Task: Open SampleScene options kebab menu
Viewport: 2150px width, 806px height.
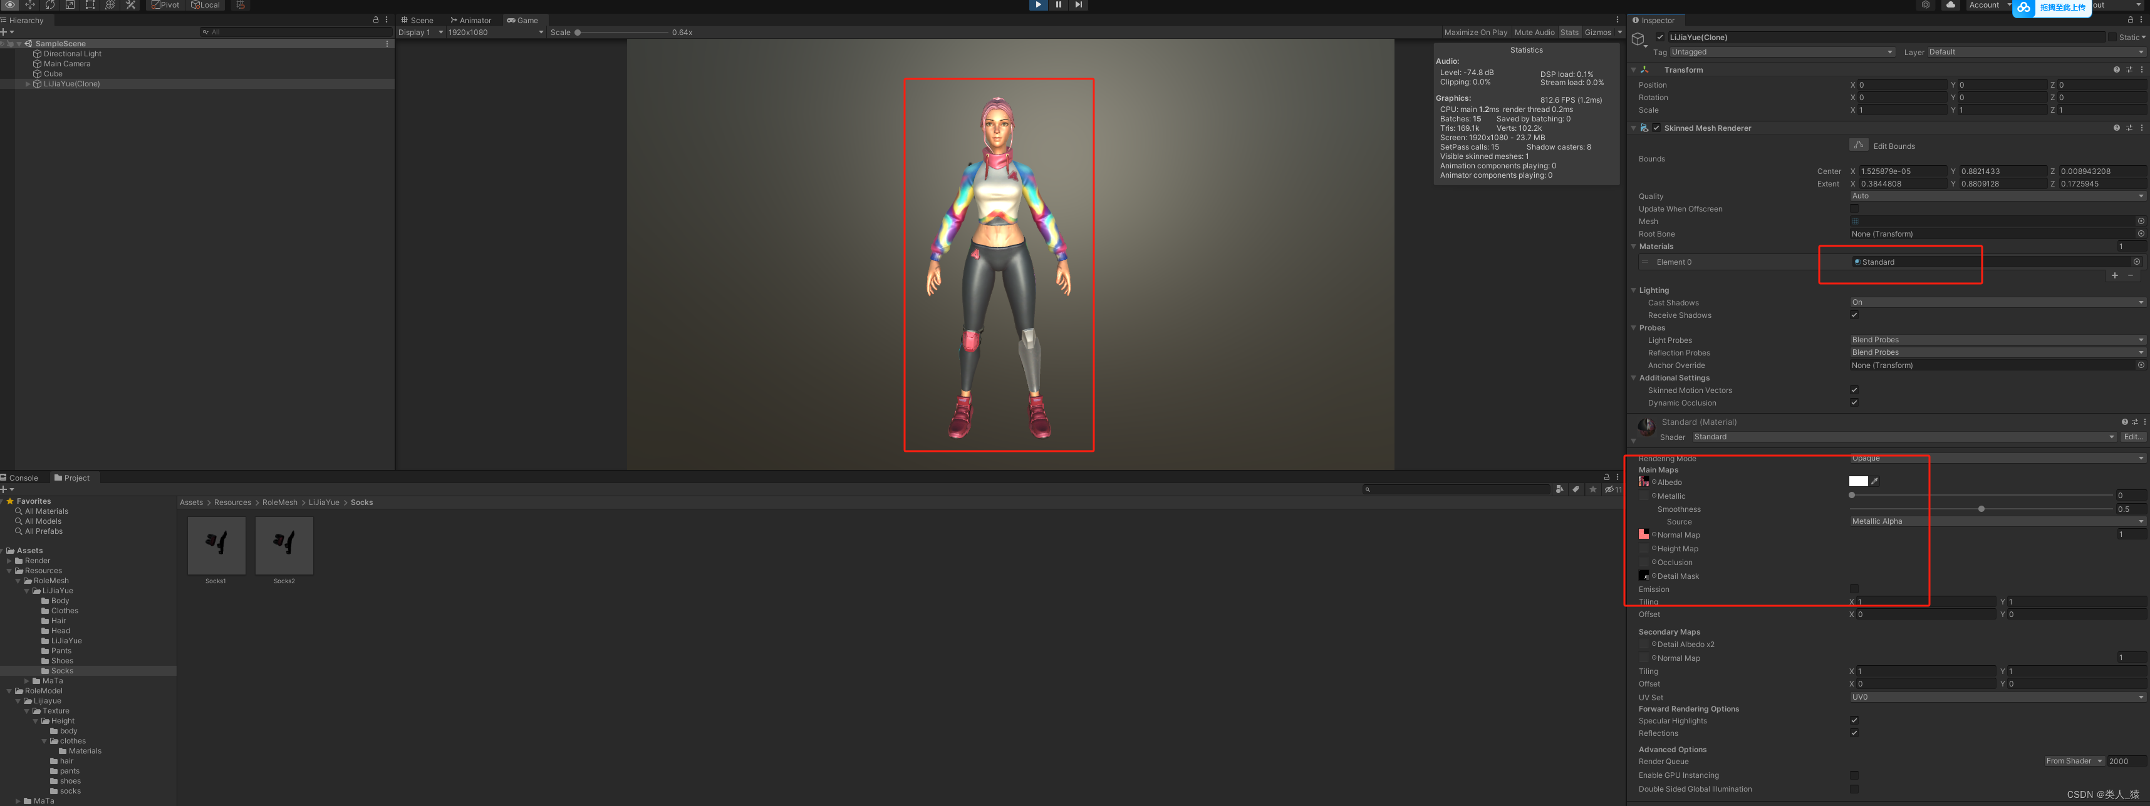Action: [x=387, y=43]
